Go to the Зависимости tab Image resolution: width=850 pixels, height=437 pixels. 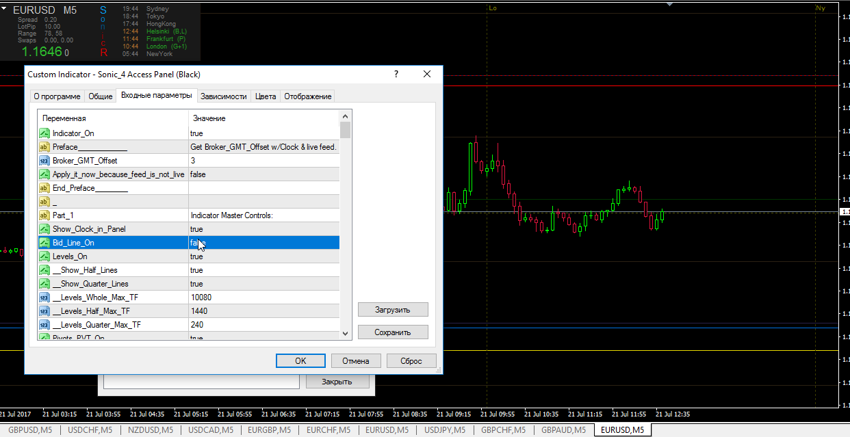[223, 96]
